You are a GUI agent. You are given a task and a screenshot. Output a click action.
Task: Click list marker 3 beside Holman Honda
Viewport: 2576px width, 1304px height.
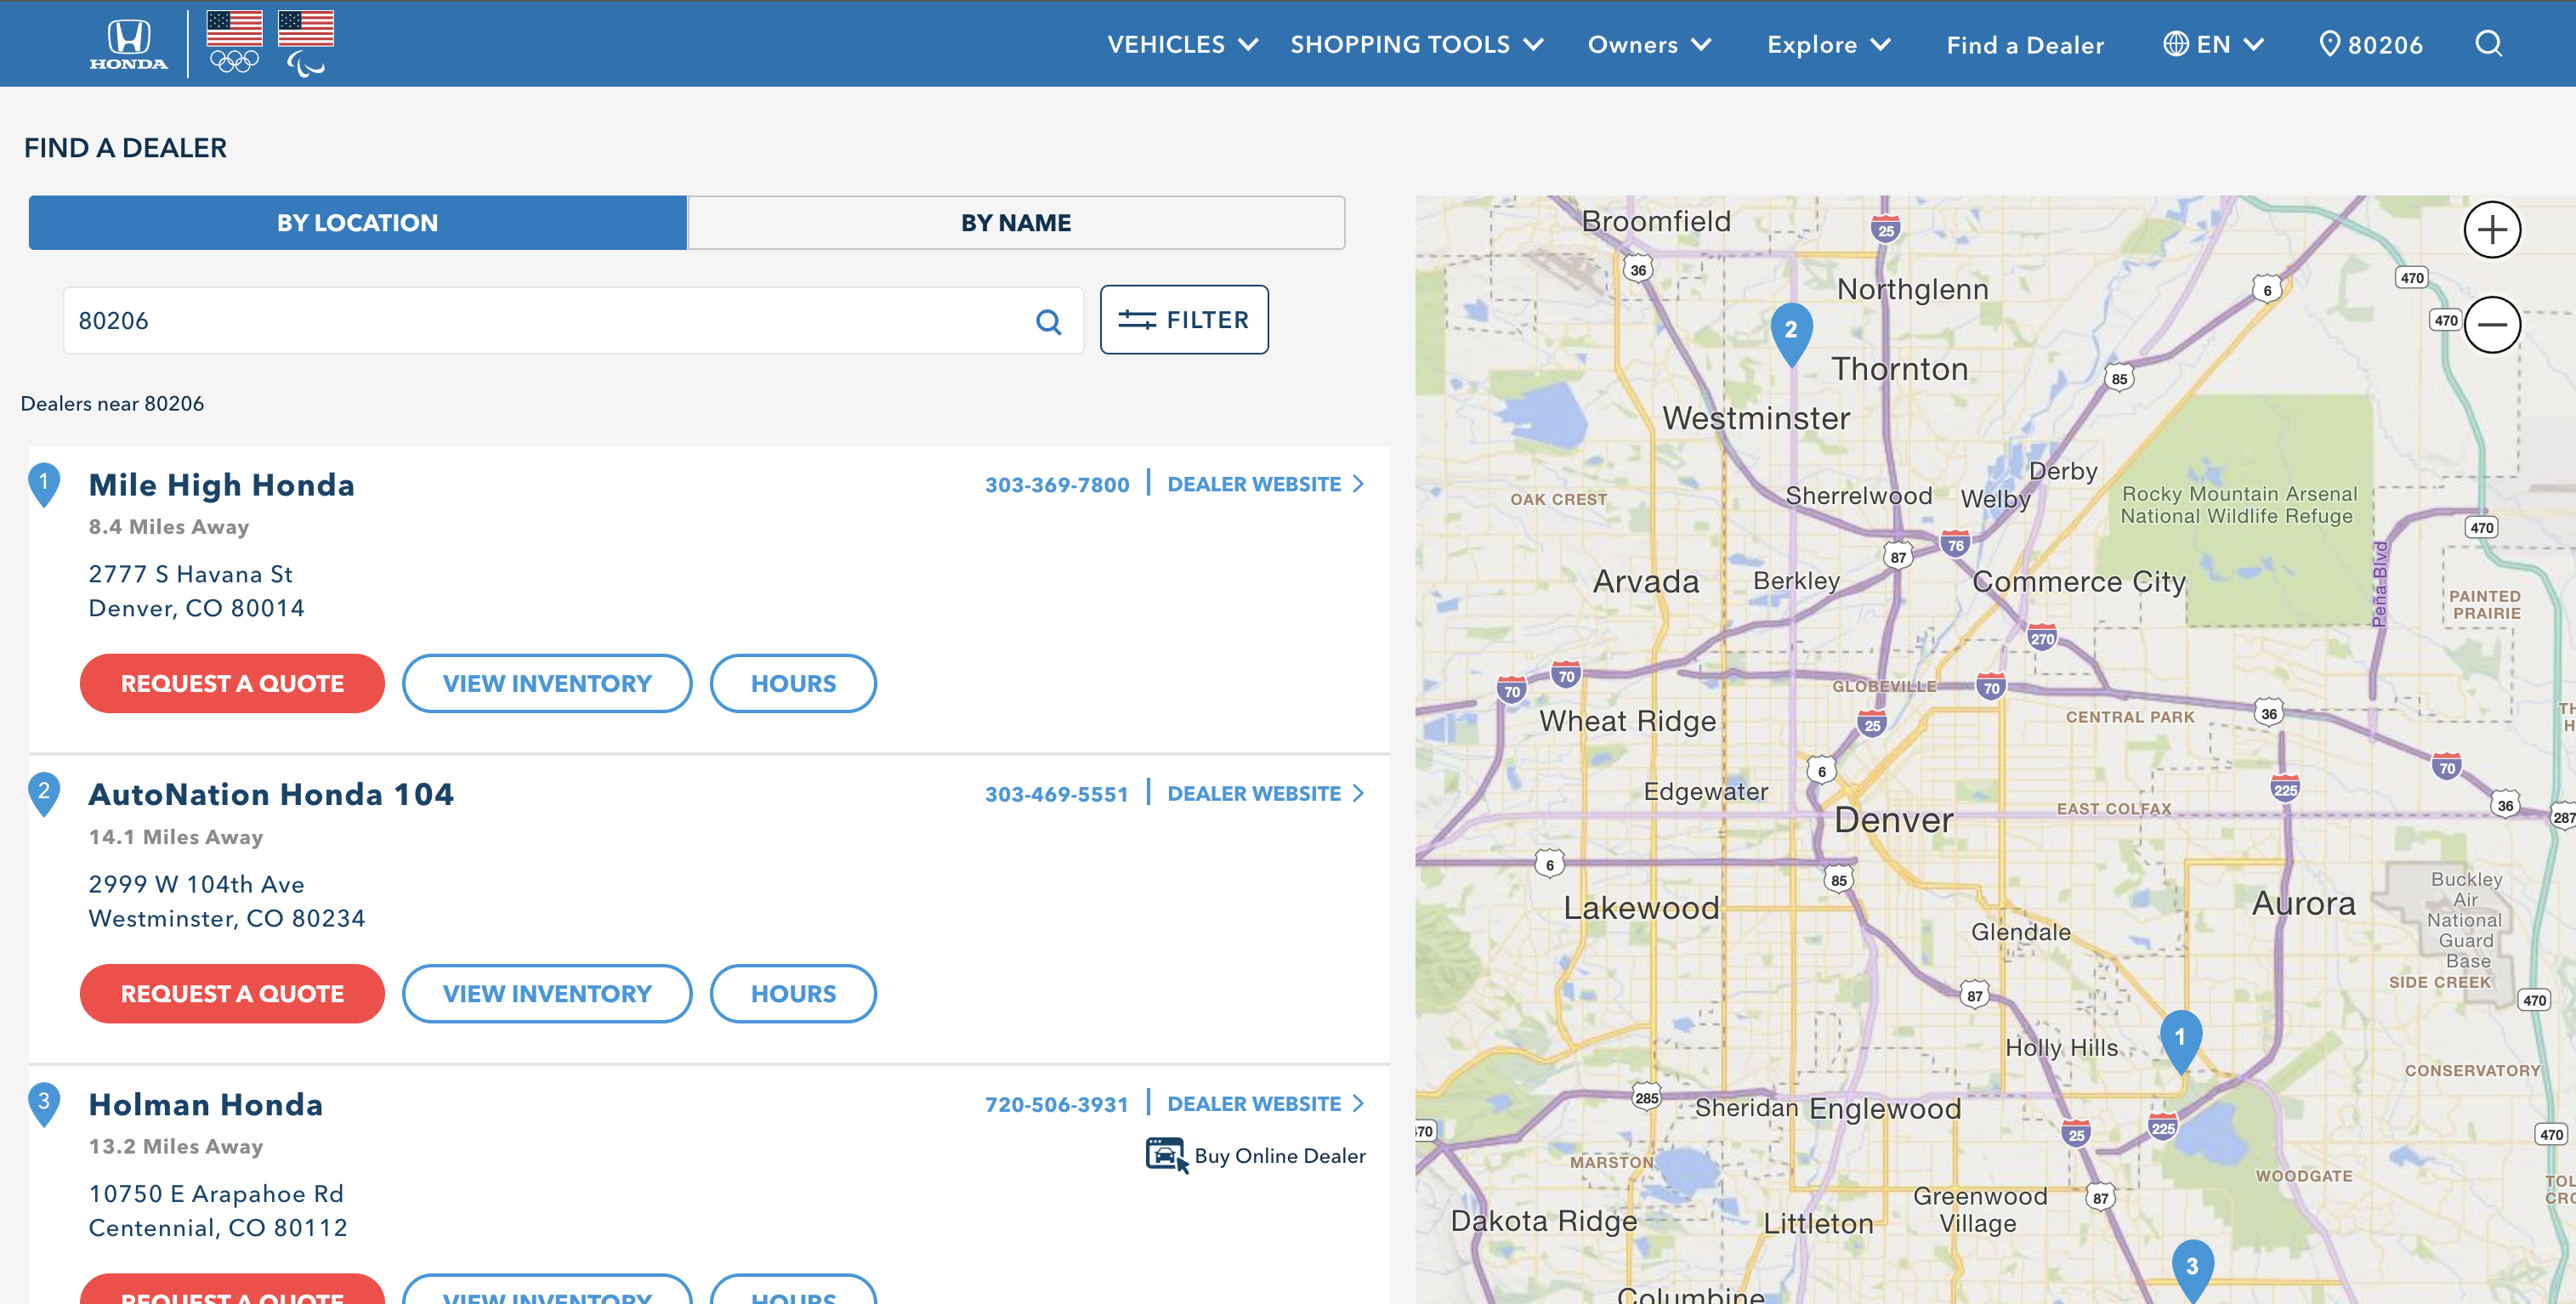pyautogui.click(x=44, y=1104)
